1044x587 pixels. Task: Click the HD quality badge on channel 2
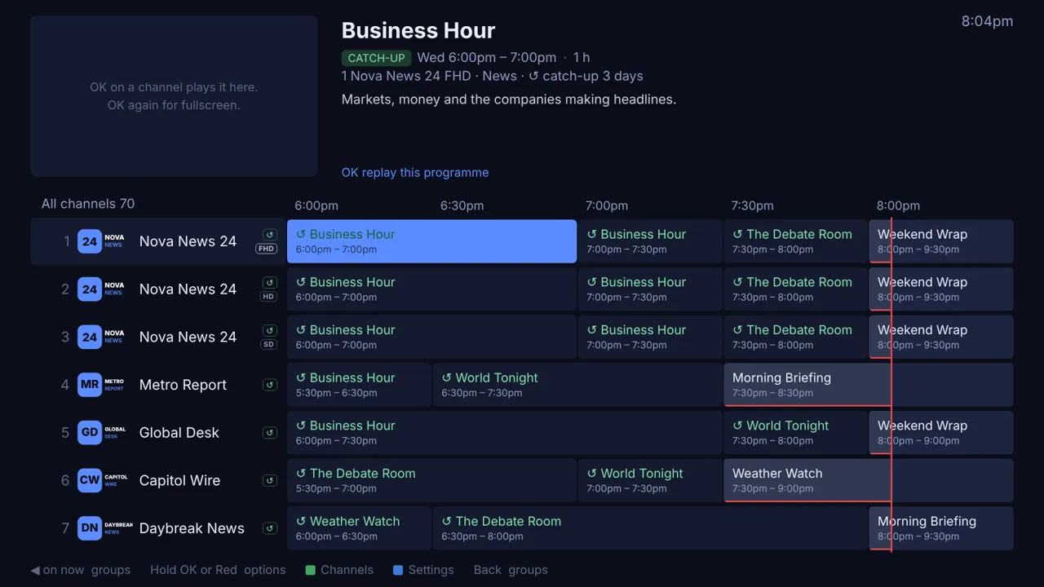(268, 297)
